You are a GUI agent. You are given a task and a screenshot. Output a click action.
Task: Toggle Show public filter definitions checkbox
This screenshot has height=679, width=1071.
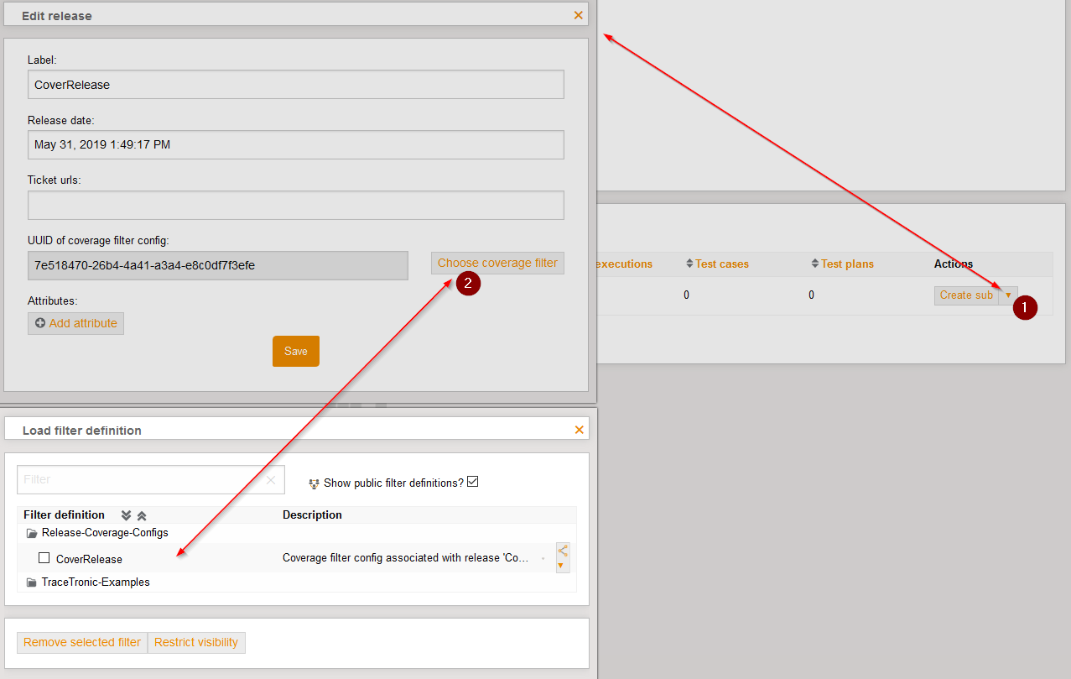coord(472,482)
